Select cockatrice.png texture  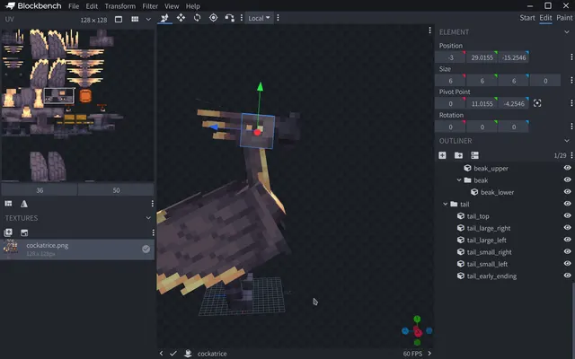point(77,250)
